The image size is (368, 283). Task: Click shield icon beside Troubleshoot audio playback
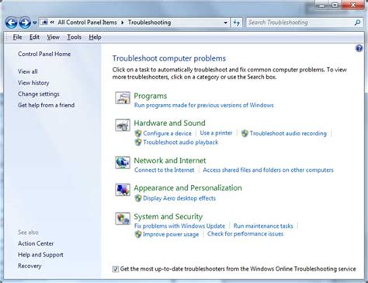[x=138, y=142]
